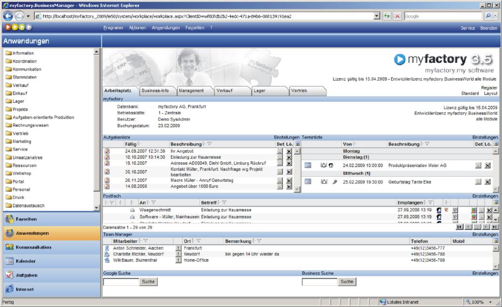
Task: Expand Rechnungswesen folder
Action: [x=9, y=125]
